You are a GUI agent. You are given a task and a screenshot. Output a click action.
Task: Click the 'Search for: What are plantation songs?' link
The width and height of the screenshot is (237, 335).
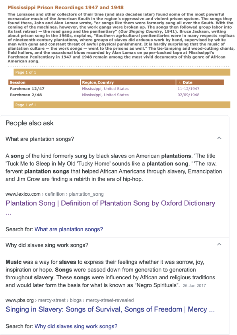click(69, 229)
